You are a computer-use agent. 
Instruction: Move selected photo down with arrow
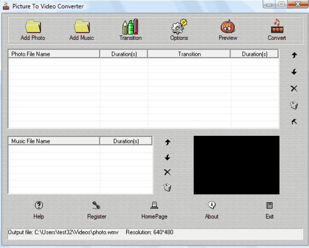click(294, 72)
